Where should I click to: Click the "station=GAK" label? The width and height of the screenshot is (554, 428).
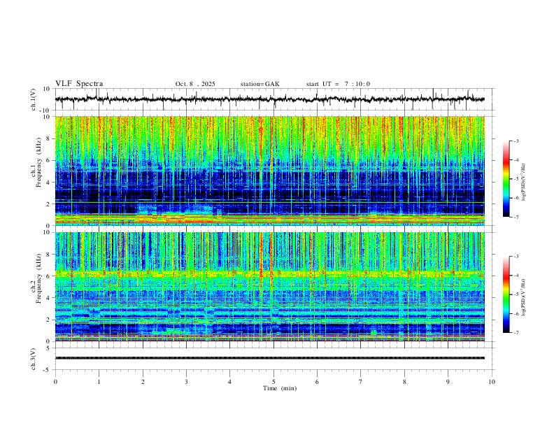(260, 84)
